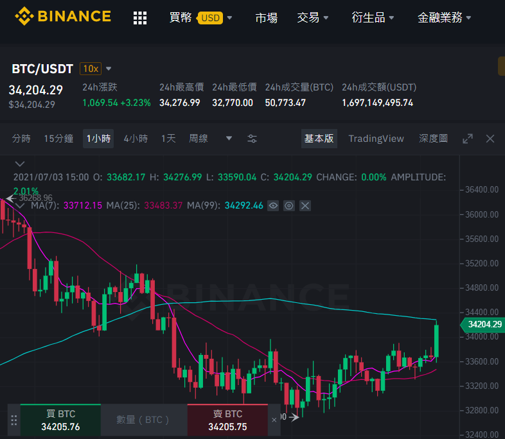Open the apps grid menu icon
The height and width of the screenshot is (439, 505).
pyautogui.click(x=140, y=18)
